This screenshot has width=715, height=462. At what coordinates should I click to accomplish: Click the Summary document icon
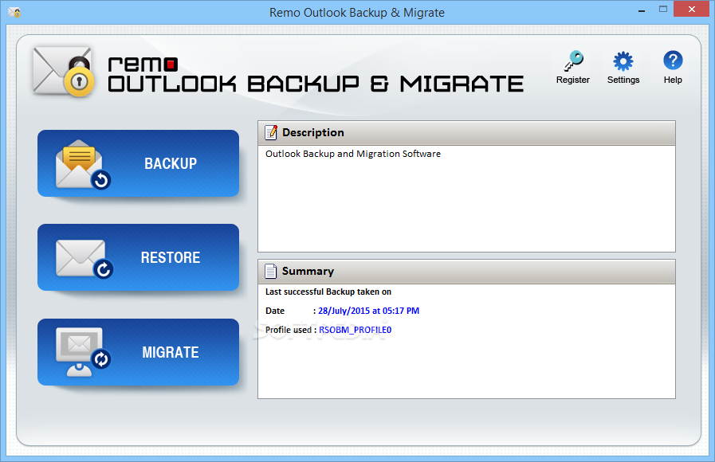tap(271, 271)
